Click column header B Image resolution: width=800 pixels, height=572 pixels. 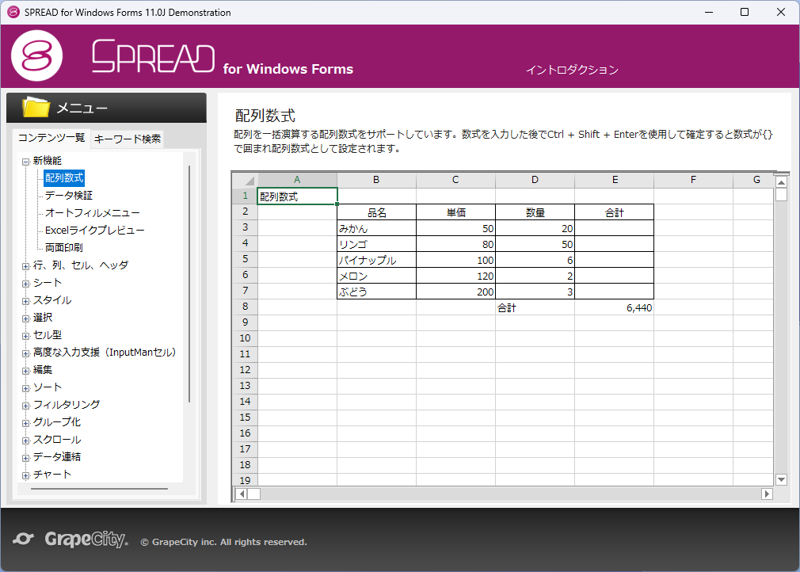(376, 180)
